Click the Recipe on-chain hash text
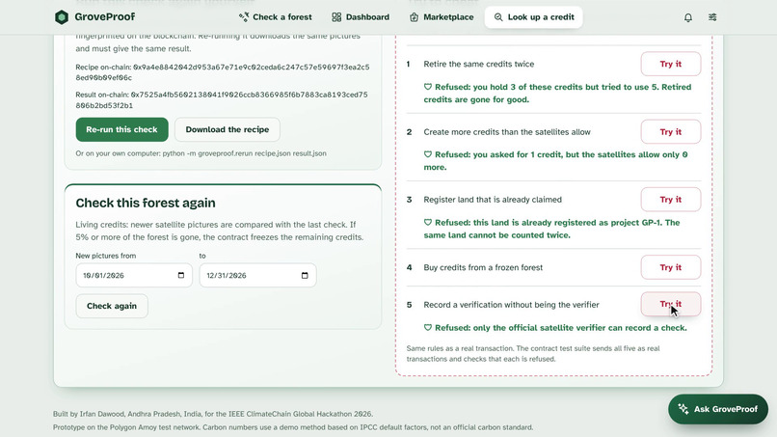The height and width of the screenshot is (437, 777). pos(223,72)
